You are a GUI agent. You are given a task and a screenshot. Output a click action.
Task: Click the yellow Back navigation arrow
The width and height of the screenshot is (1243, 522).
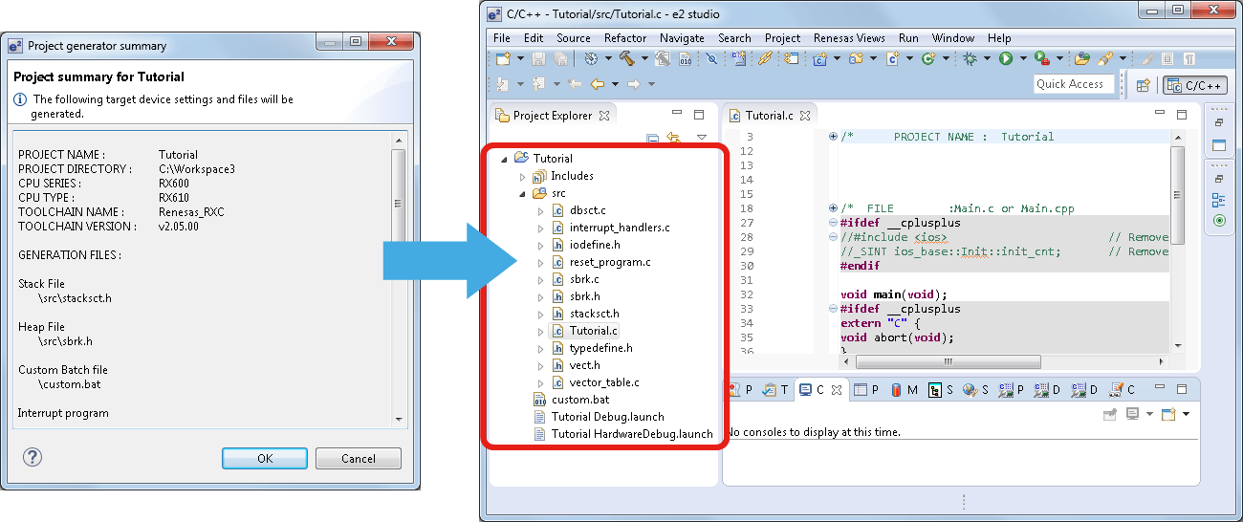coord(598,84)
